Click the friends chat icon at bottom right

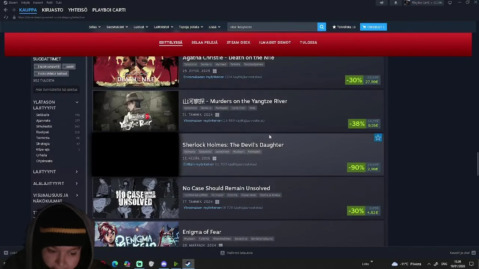[474, 253]
